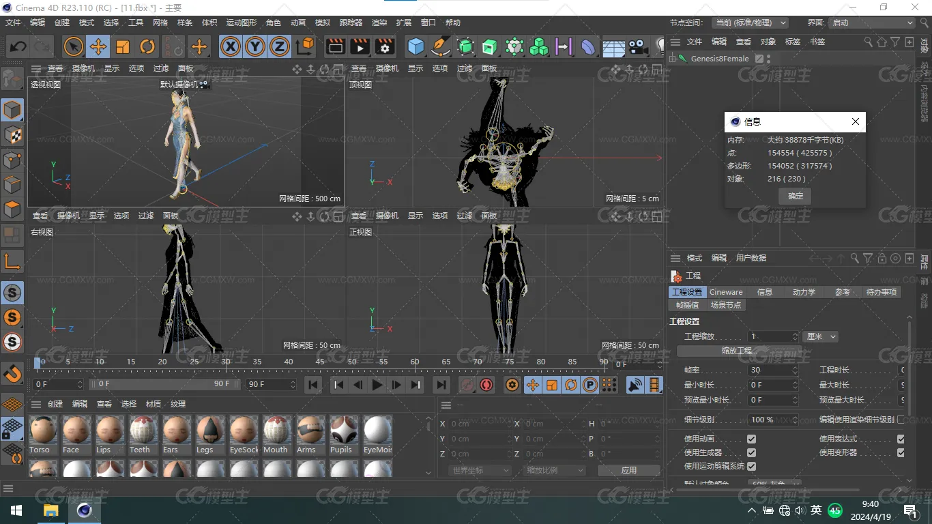Click the 应用 button in coordinates panel

click(629, 470)
